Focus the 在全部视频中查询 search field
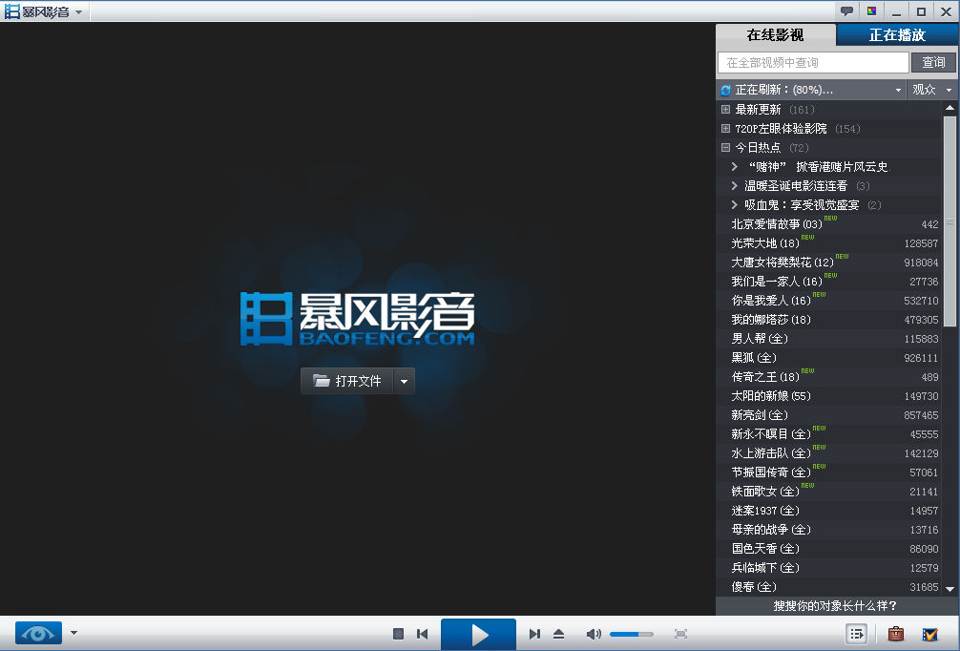Viewport: 960px width, 651px height. 813,62
